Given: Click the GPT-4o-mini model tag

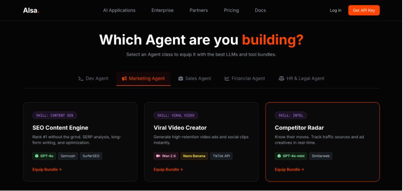Looking at the screenshot, I should (291, 156).
